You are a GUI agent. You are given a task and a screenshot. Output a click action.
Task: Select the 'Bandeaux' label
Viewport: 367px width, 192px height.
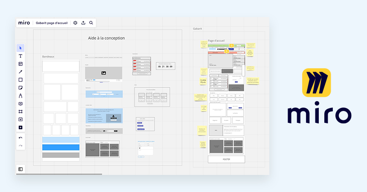48,57
